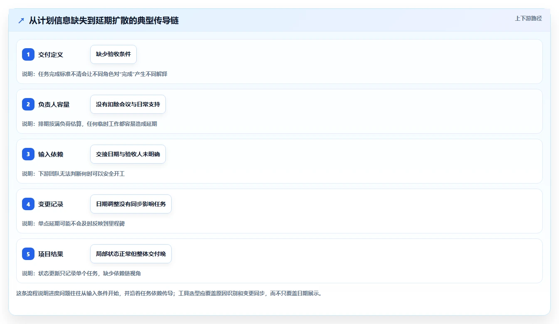
Task: Click the summary paragraph starting 这条流程说明
Action: 169,293
